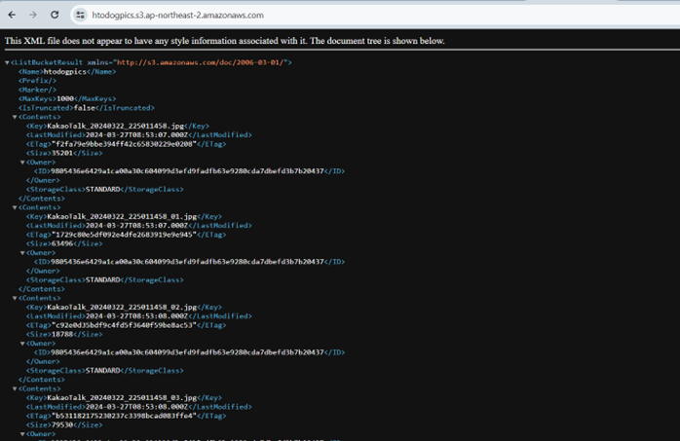Click the browser forward arrow
This screenshot has height=441, width=680.
click(x=33, y=16)
